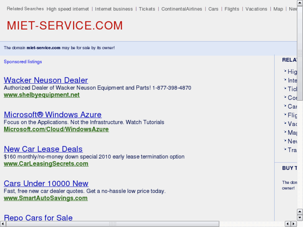Open the 'New Car Lease Deals' ad
The width and height of the screenshot is (303, 227).
pyautogui.click(x=43, y=149)
